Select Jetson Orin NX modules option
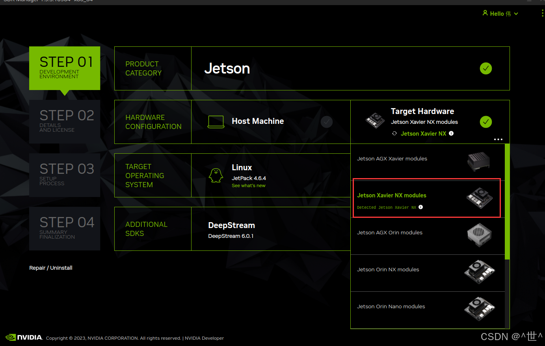The image size is (545, 346). (428, 273)
